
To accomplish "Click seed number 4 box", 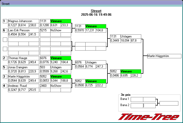I will coord(5,86).
